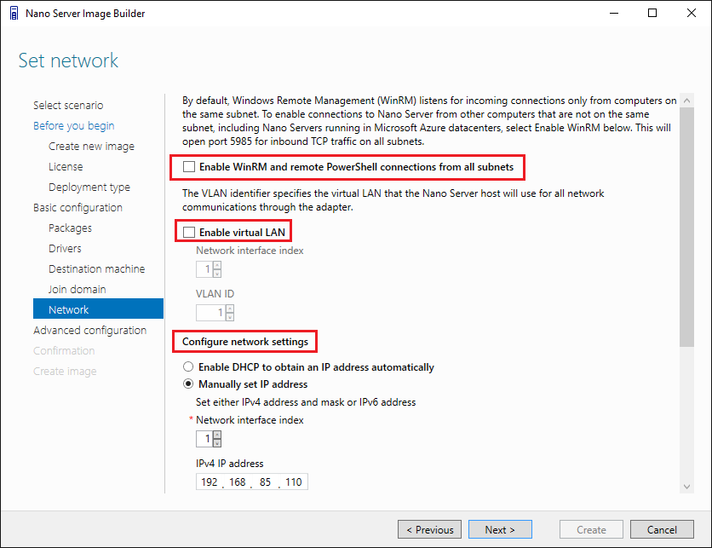
Task: Minimize the Nano Server Image Builder window
Action: (x=614, y=13)
